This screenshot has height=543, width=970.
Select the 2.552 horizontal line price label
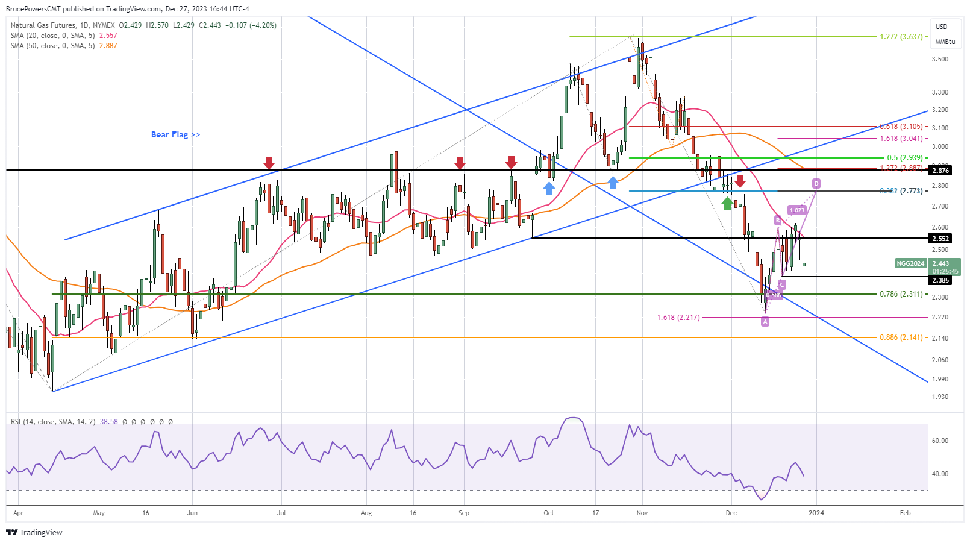pyautogui.click(x=941, y=239)
